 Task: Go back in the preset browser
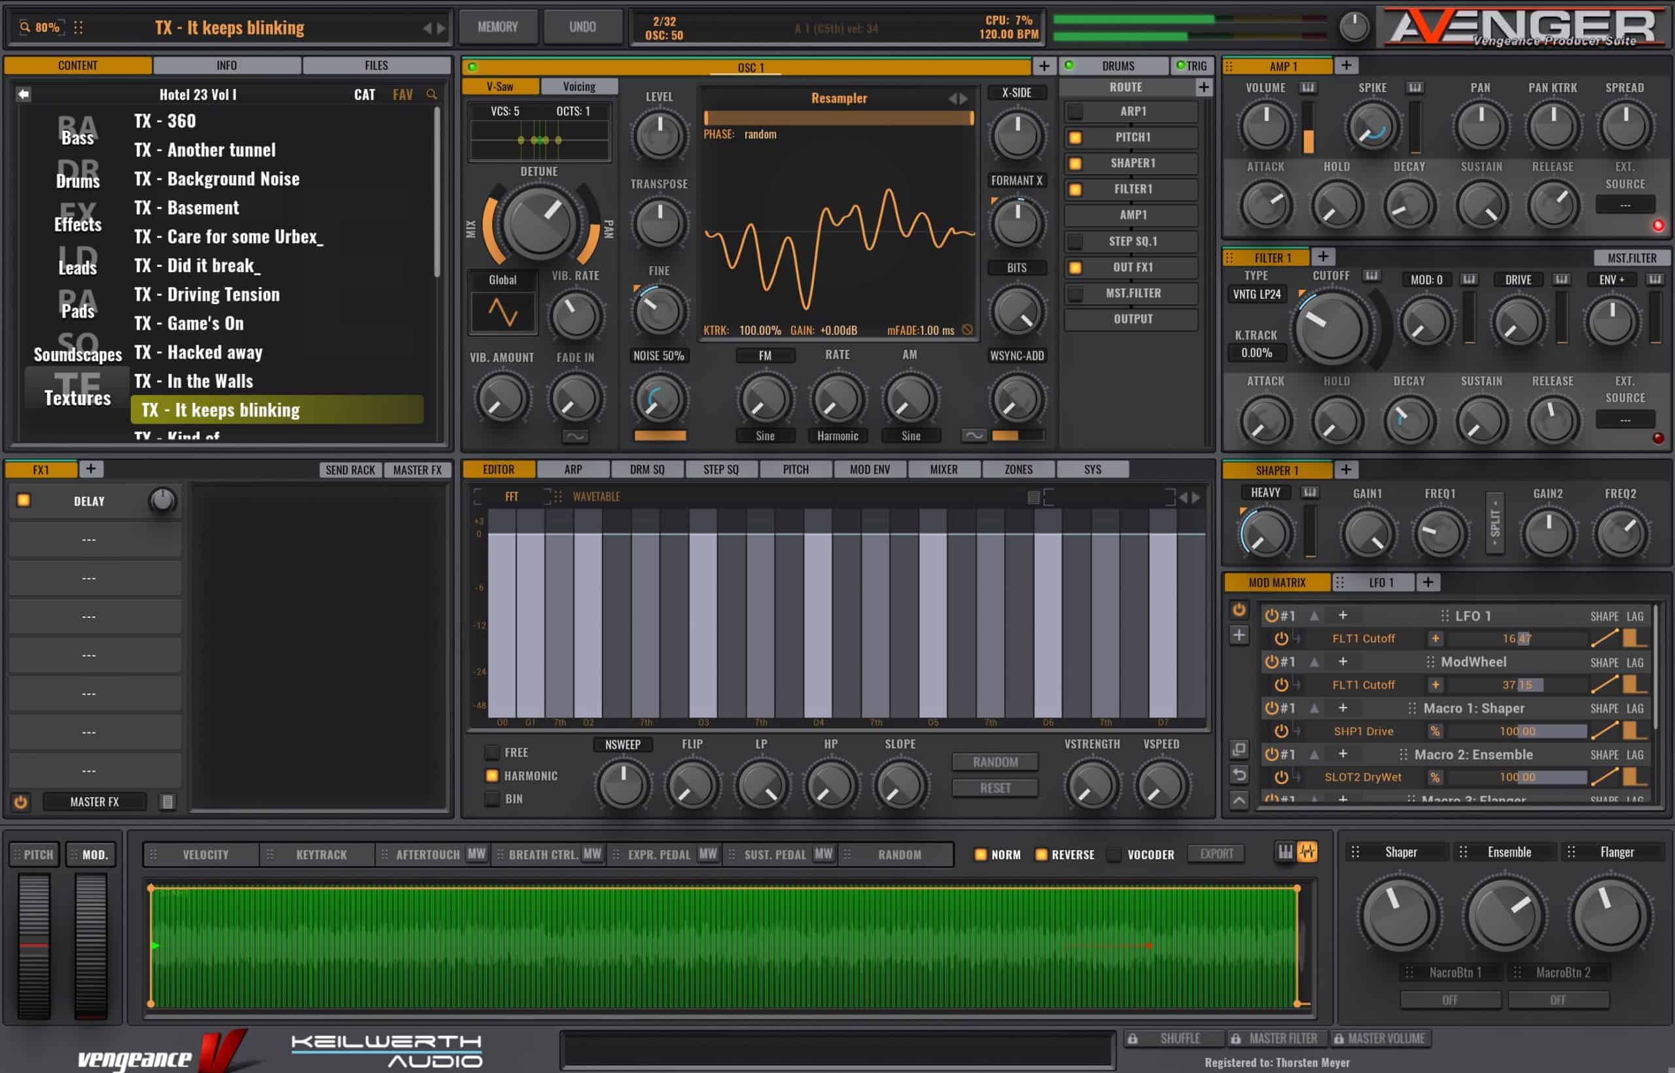pos(24,94)
